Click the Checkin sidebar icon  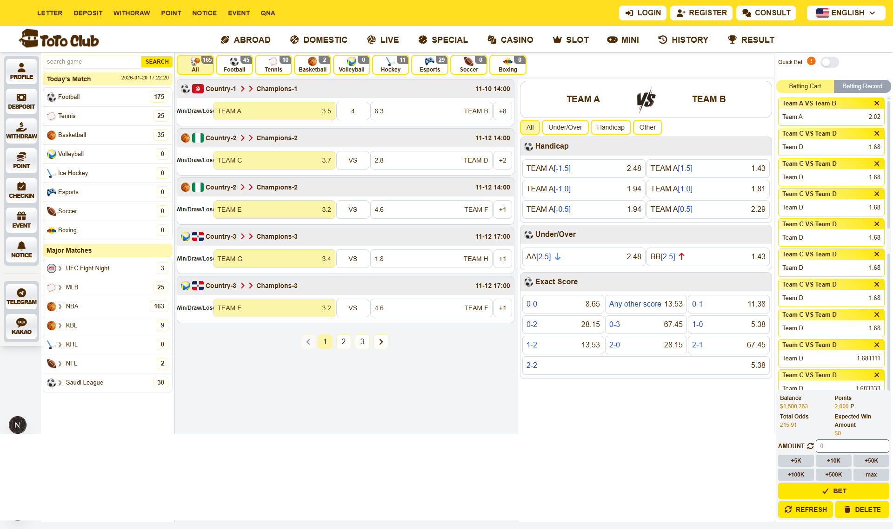point(21,190)
